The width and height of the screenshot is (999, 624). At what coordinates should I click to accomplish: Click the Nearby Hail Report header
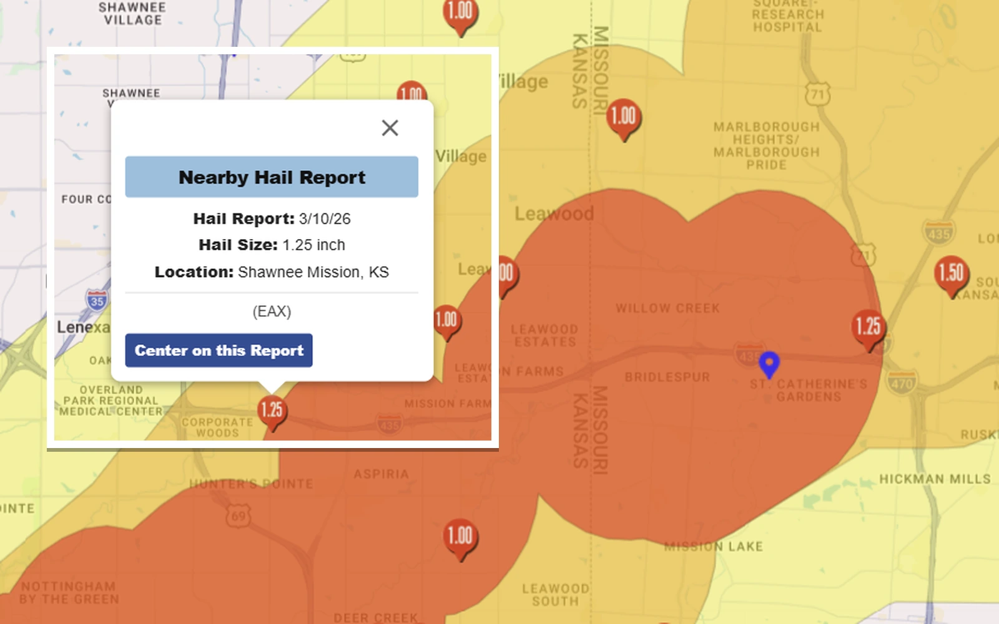click(272, 177)
